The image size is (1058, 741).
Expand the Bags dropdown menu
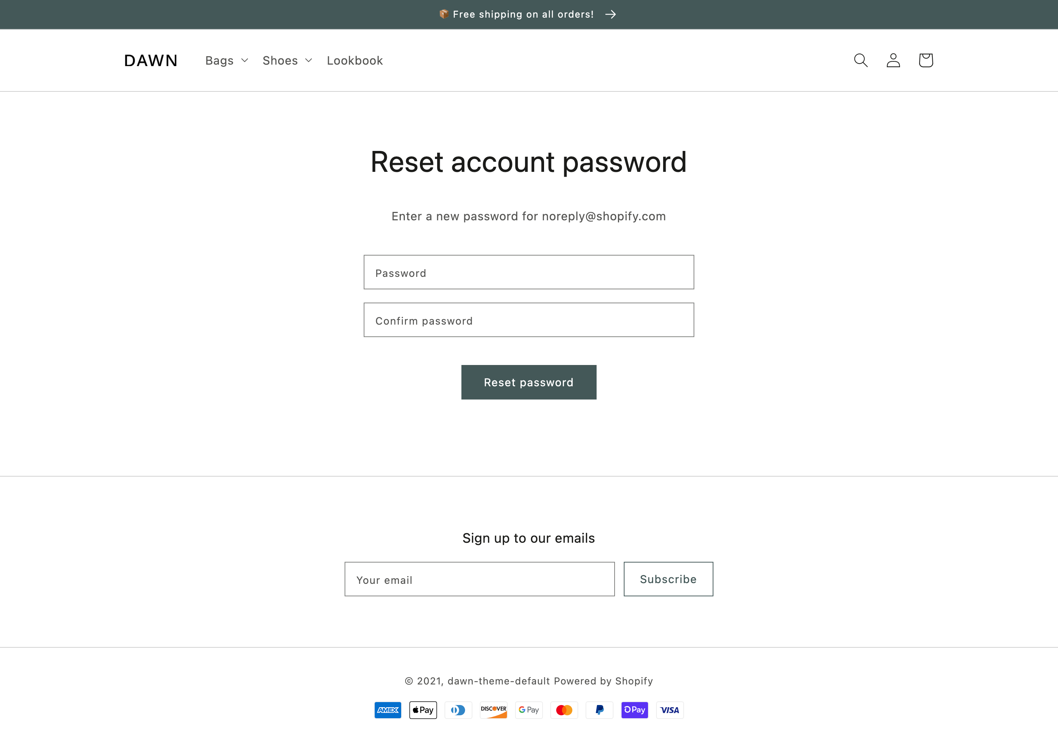pyautogui.click(x=227, y=60)
